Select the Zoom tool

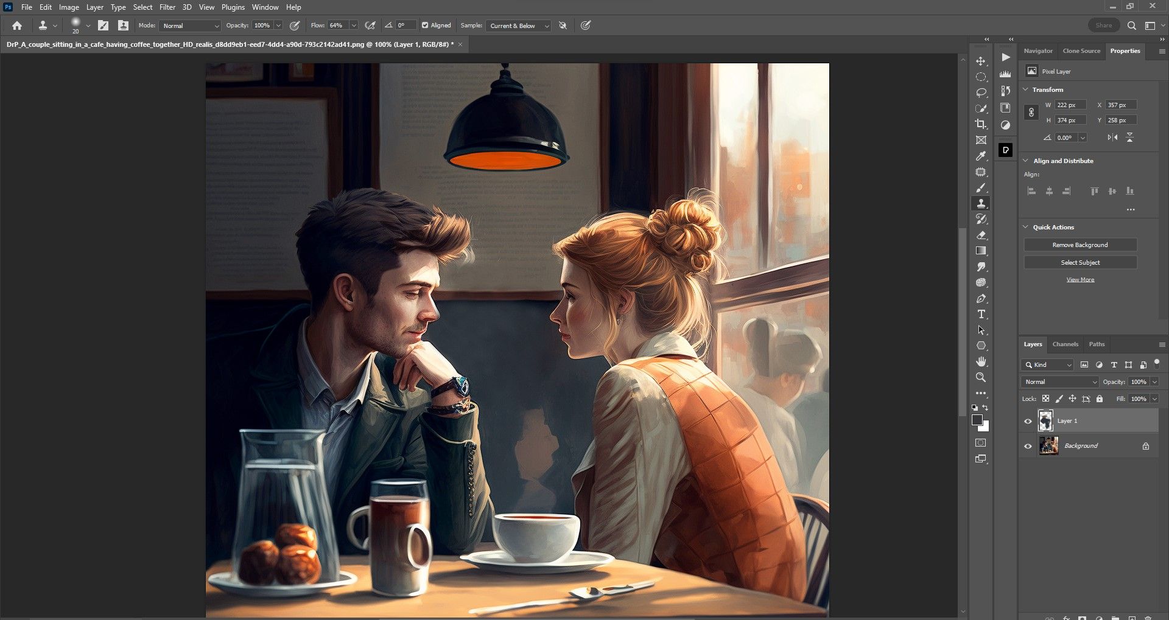click(x=981, y=377)
